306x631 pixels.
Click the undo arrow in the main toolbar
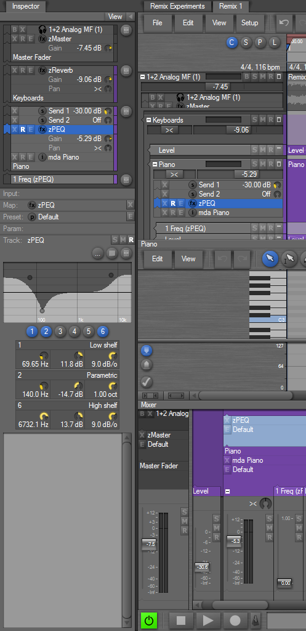point(284,23)
